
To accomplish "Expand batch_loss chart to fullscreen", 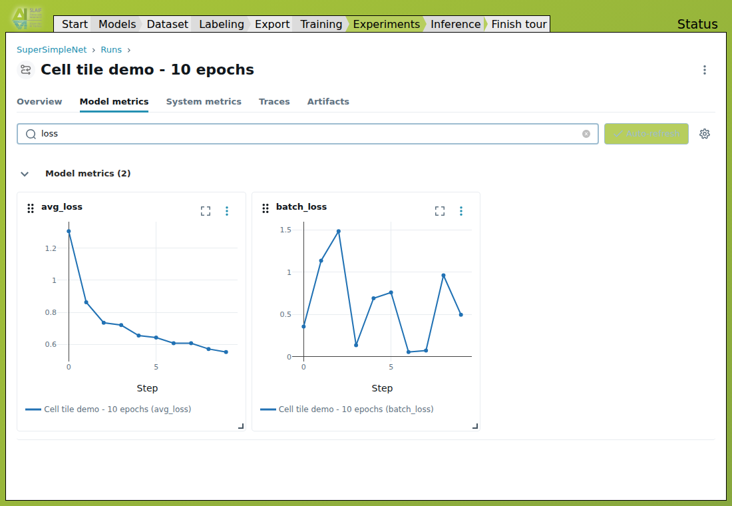I will pos(440,211).
